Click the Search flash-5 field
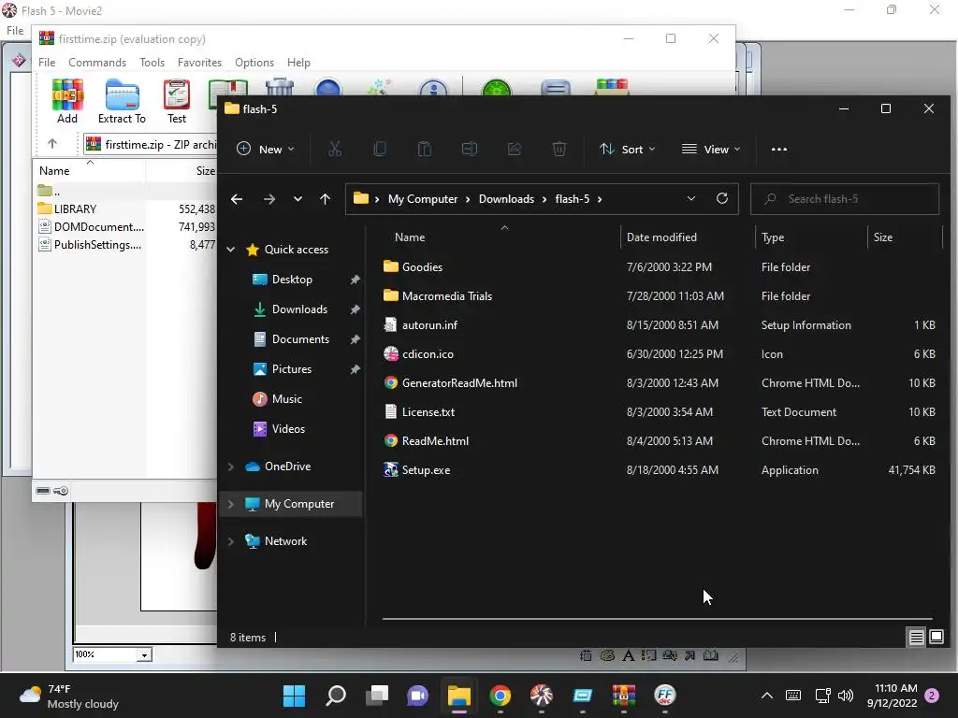 845,199
